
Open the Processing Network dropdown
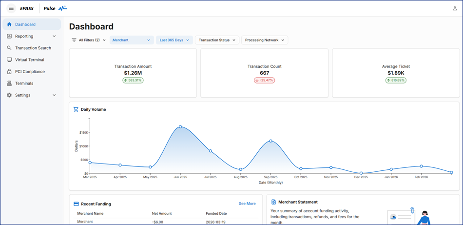pos(264,40)
